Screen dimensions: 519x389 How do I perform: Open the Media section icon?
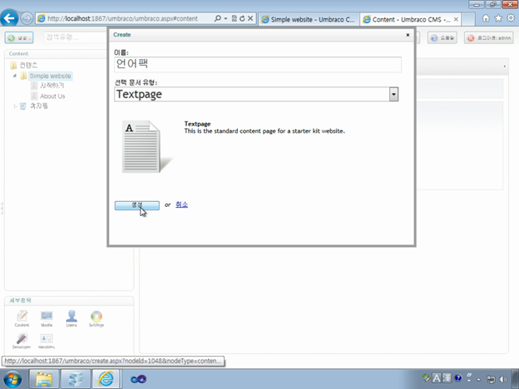point(47,318)
